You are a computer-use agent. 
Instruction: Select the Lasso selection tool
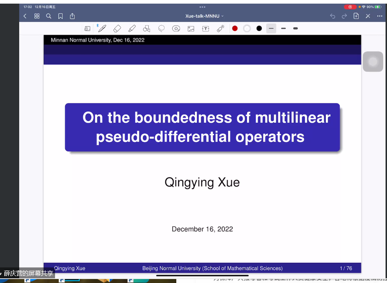tap(161, 28)
